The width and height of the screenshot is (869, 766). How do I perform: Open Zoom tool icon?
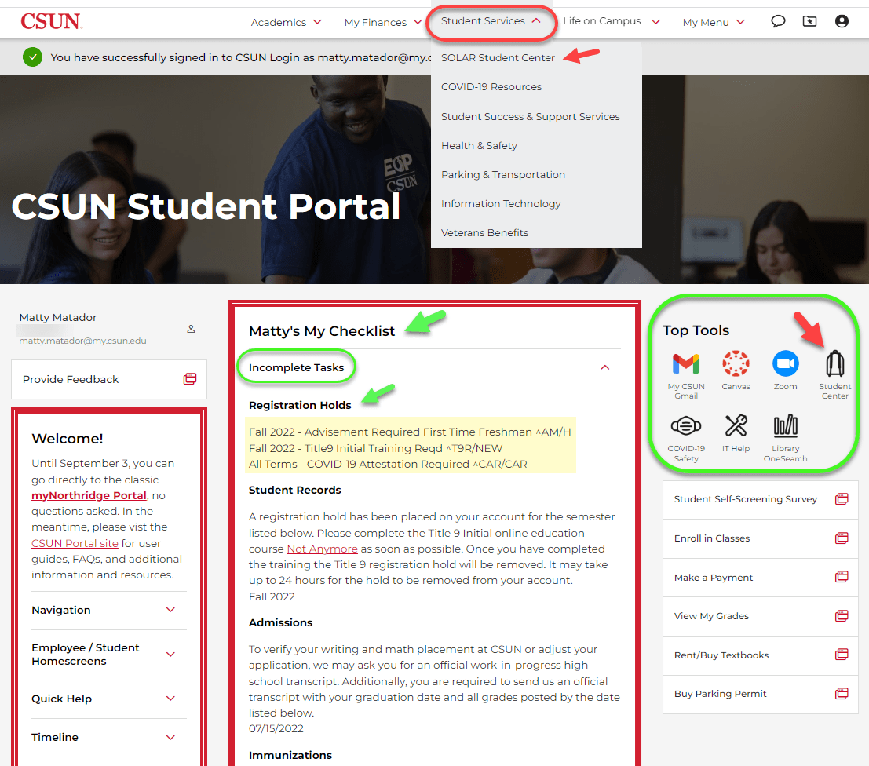[785, 364]
